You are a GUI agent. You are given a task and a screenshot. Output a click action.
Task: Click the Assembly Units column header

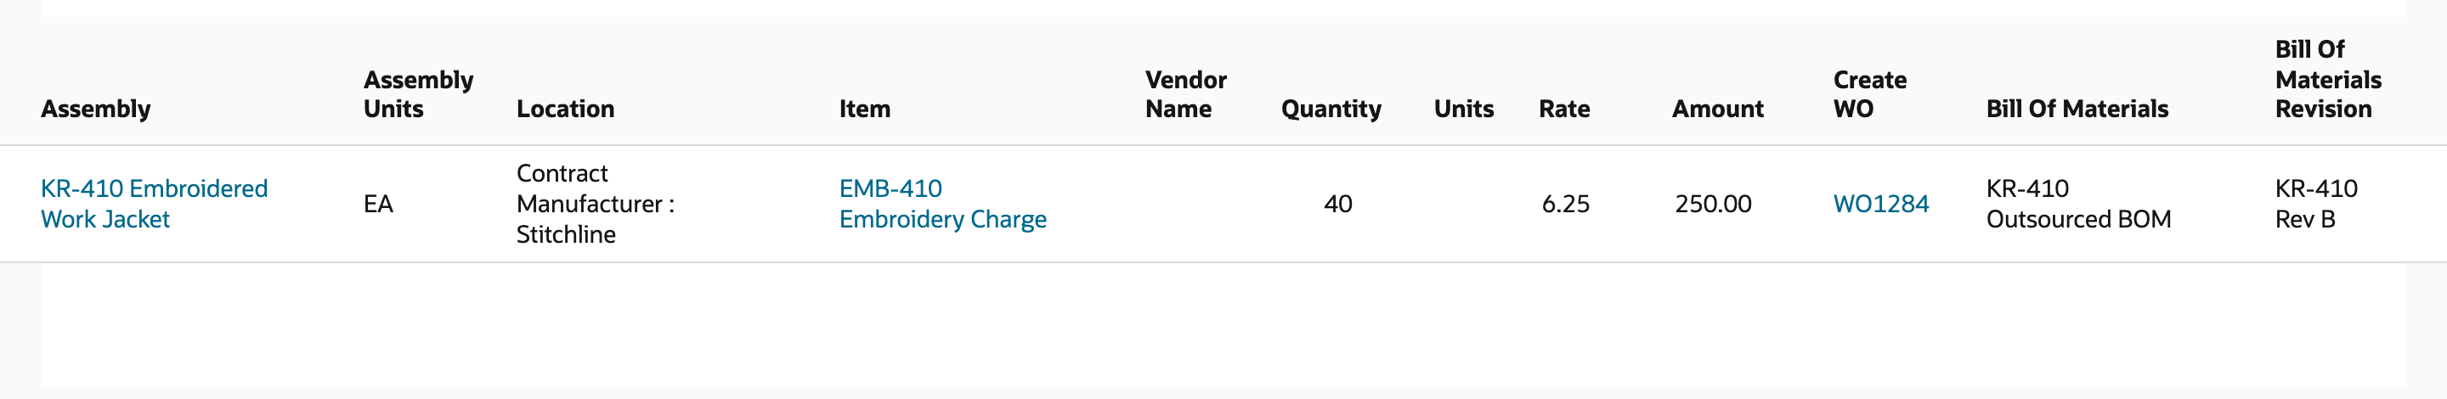click(x=418, y=94)
